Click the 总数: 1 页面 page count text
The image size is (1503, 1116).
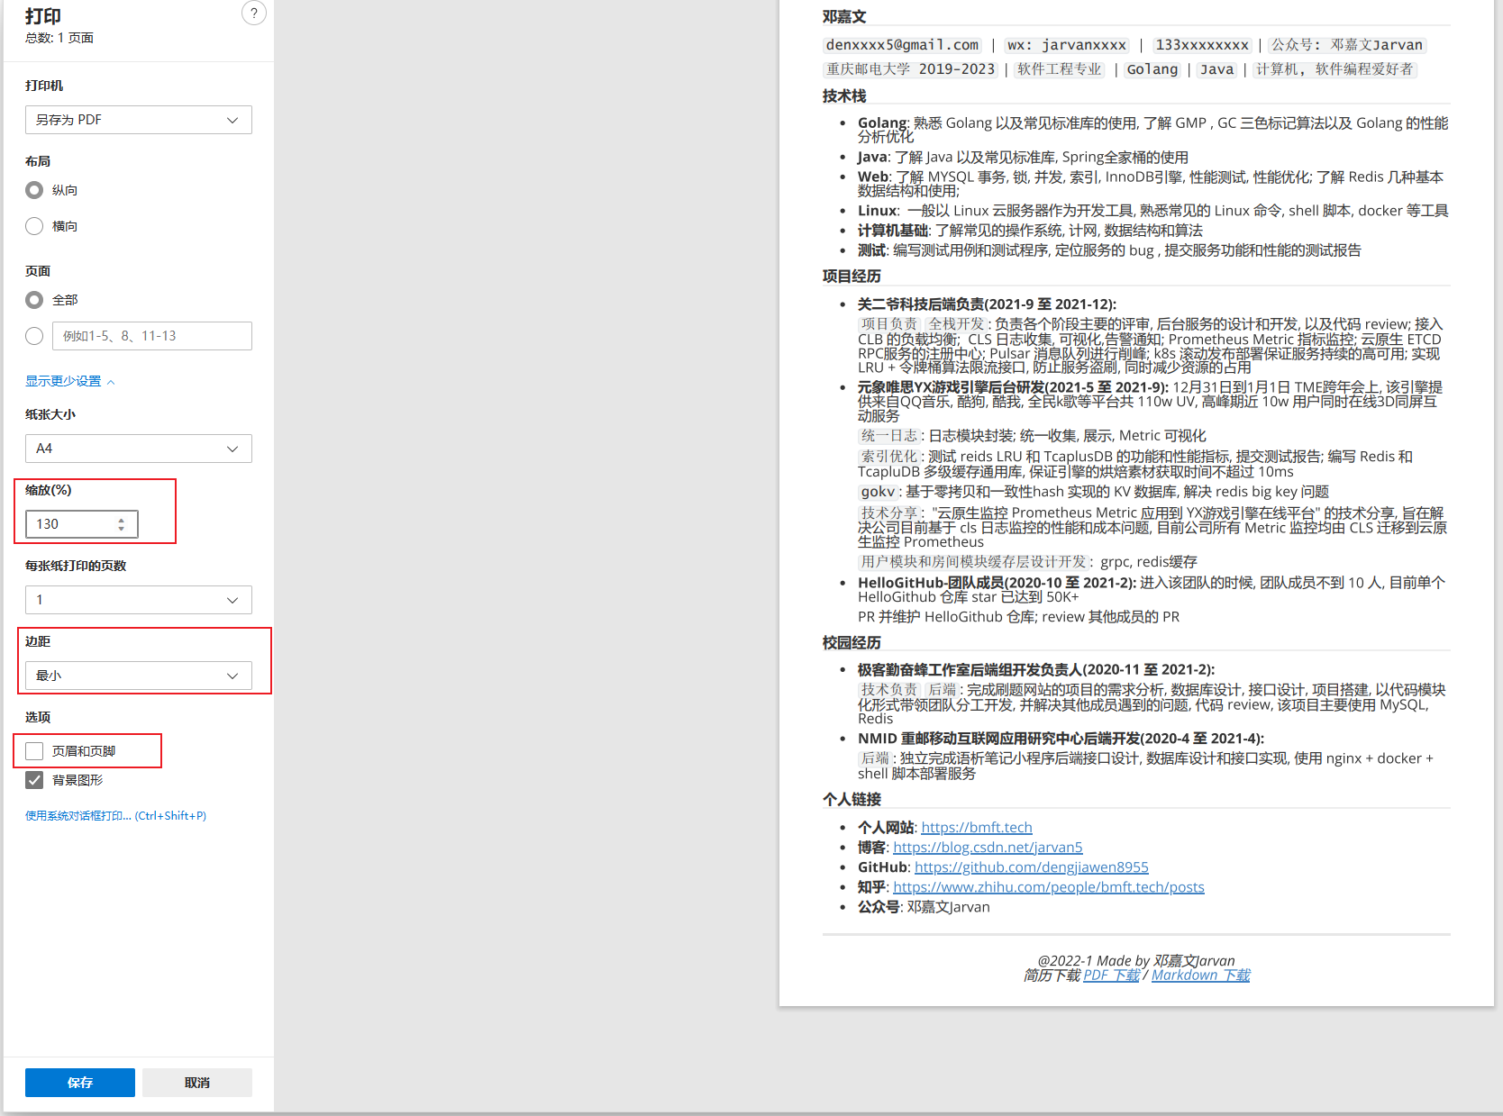(x=59, y=38)
